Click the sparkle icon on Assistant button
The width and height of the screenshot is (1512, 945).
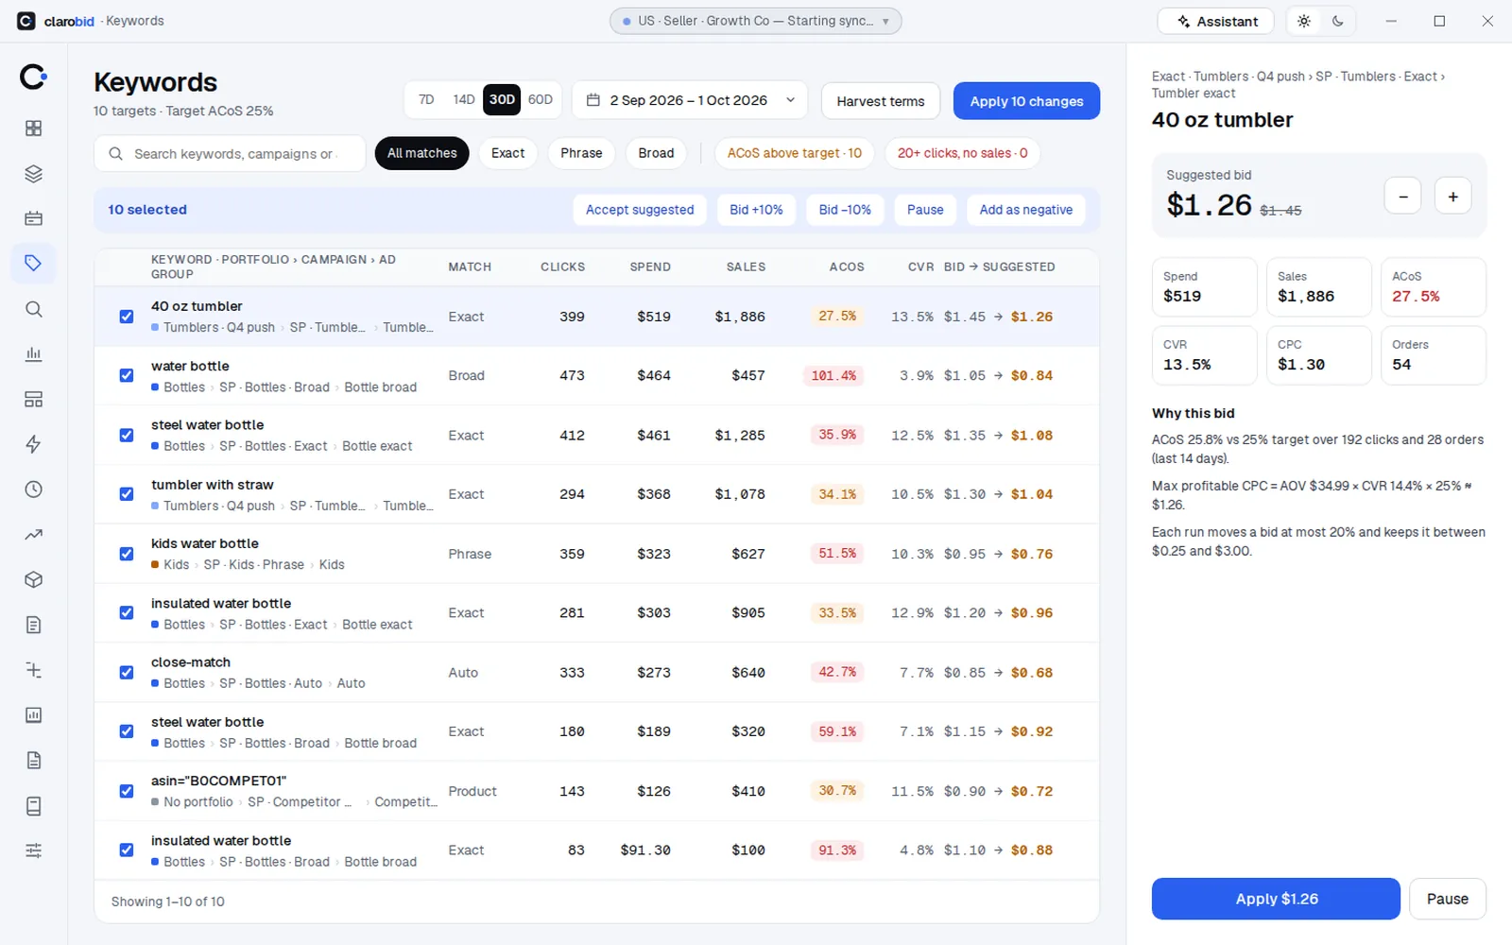tap(1183, 22)
